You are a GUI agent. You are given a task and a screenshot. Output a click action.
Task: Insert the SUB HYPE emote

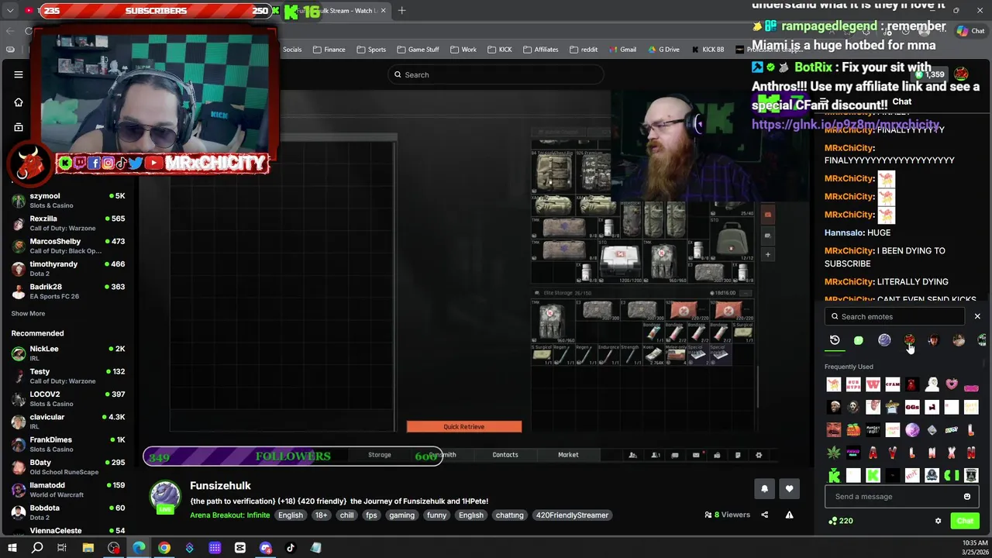pos(853,384)
